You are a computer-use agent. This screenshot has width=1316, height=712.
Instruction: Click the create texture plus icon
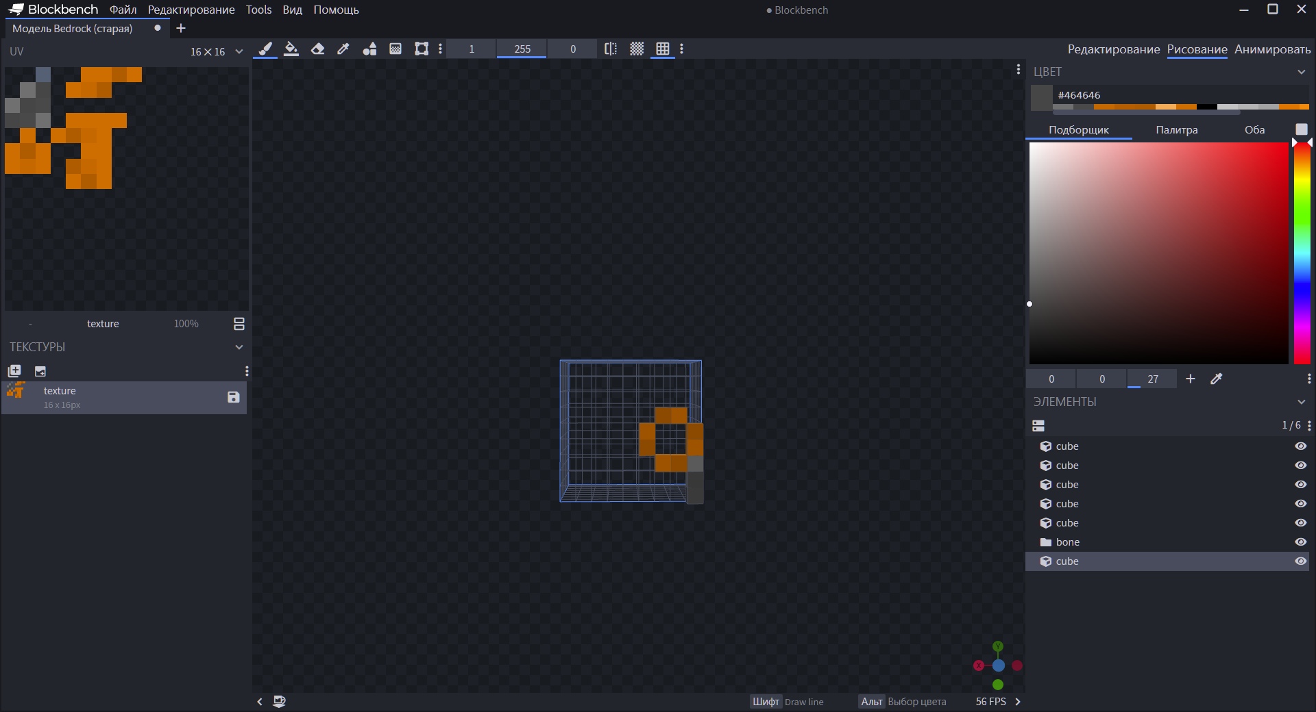(14, 371)
